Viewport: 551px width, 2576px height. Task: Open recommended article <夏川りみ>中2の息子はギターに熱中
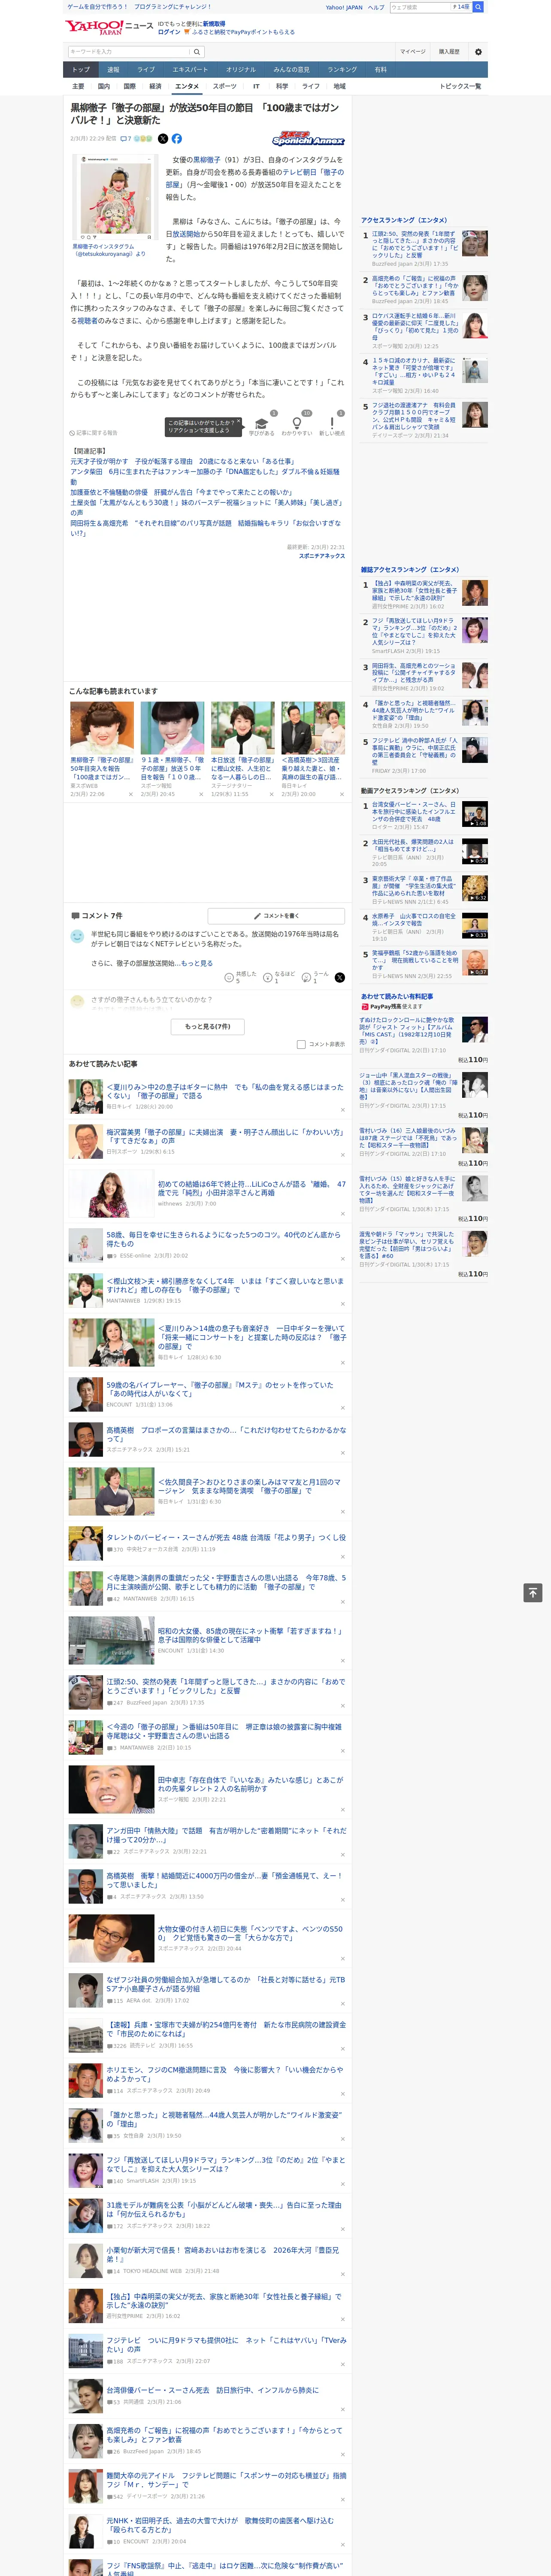tap(225, 1091)
